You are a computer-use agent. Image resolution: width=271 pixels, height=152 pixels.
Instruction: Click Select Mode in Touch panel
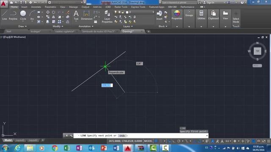pos(236,17)
